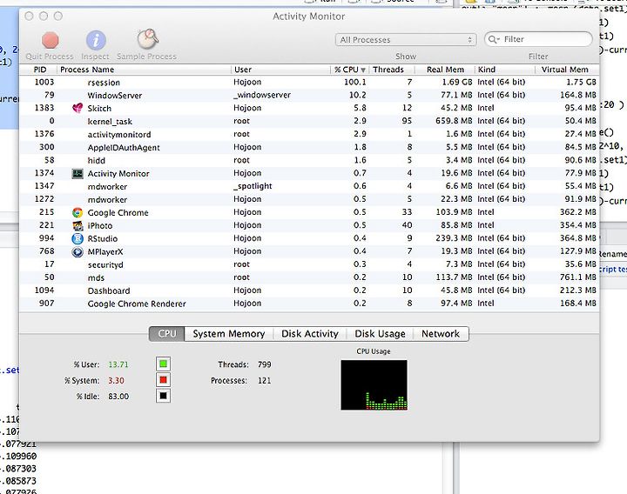627x494 pixels.
Task: Click the black % Idle color swatch
Action: pos(163,396)
